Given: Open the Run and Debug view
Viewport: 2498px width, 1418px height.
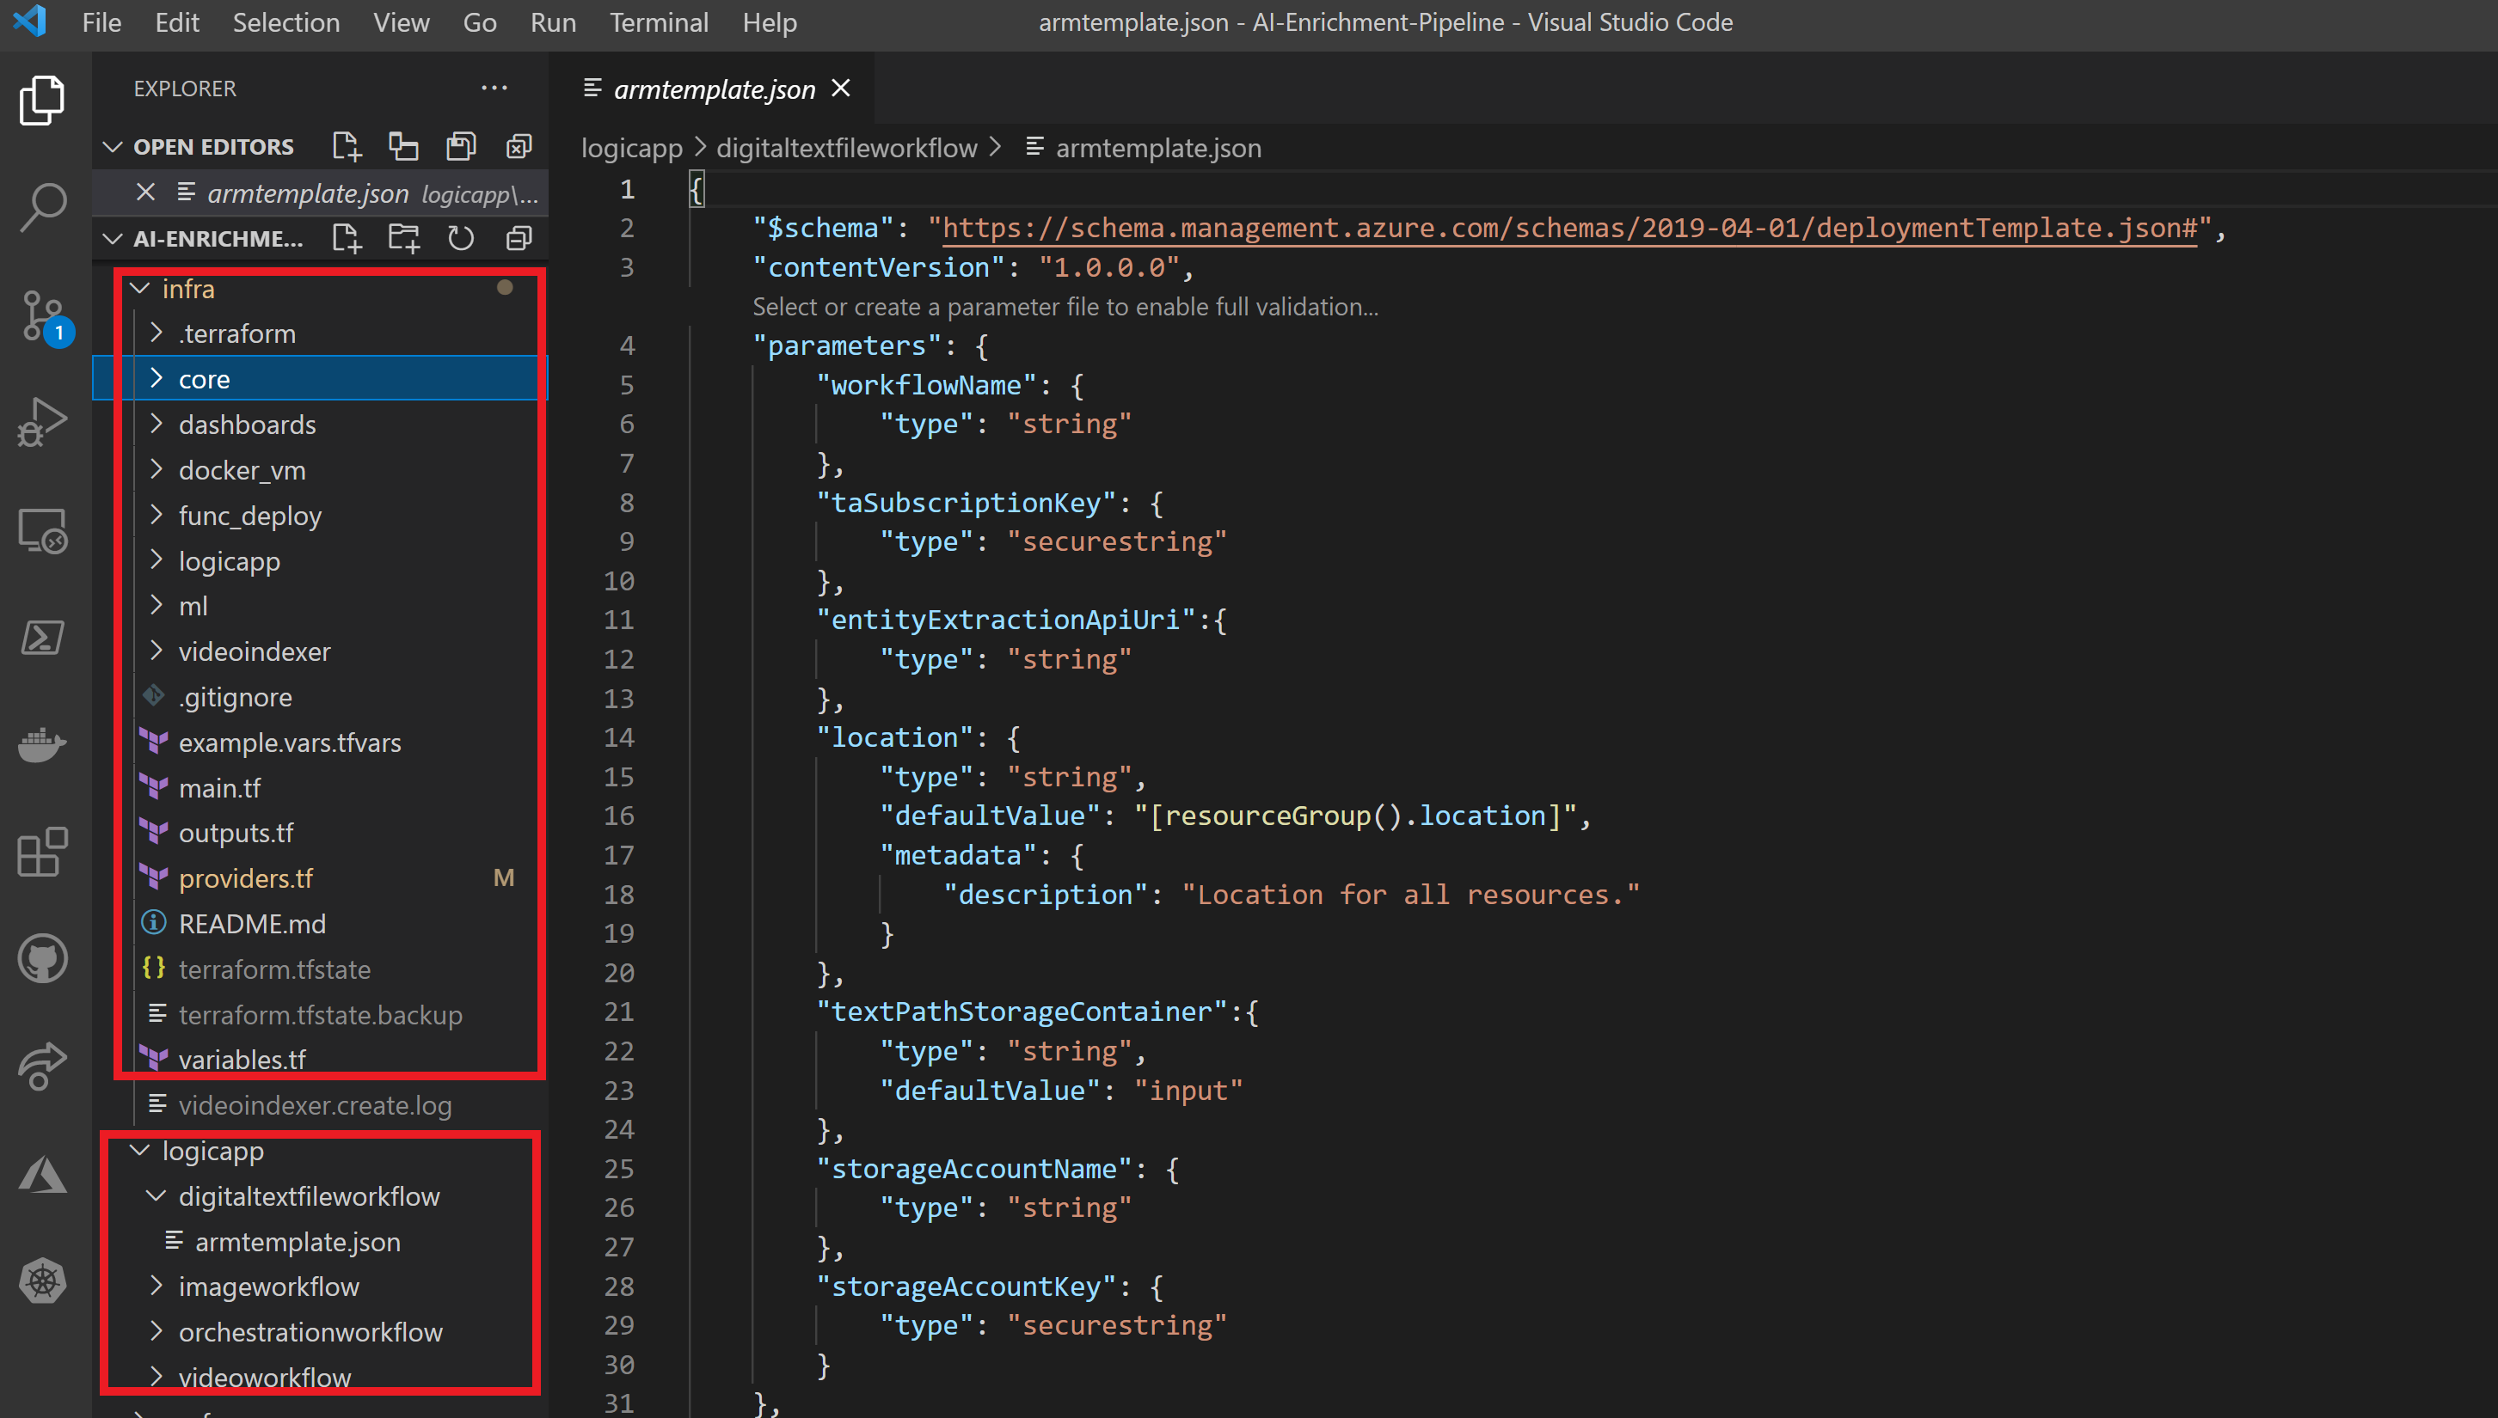Looking at the screenshot, I should pyautogui.click(x=42, y=423).
